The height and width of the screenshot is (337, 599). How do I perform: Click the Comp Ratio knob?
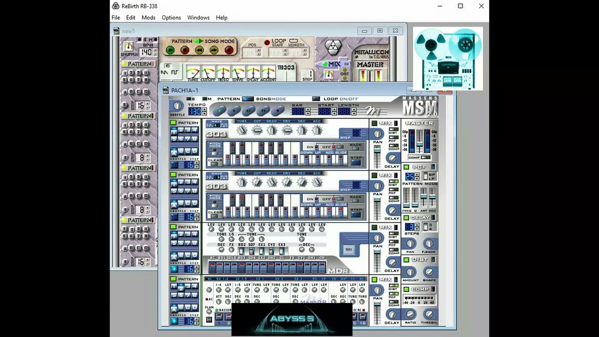(410, 314)
